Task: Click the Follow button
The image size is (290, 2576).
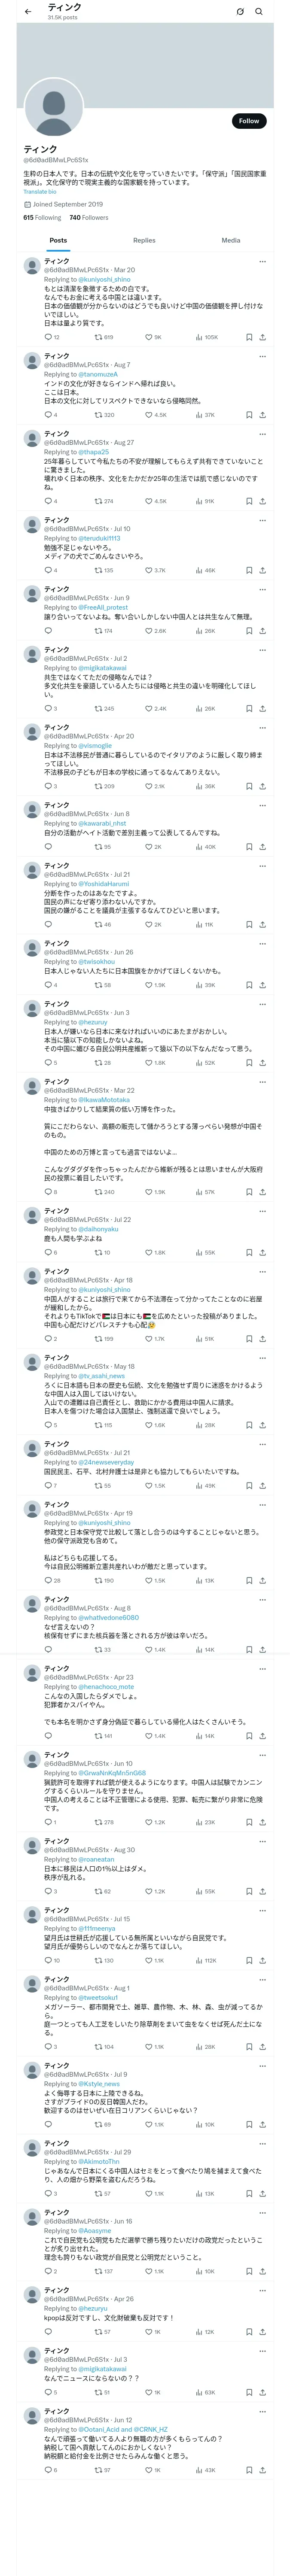Action: 248,121
